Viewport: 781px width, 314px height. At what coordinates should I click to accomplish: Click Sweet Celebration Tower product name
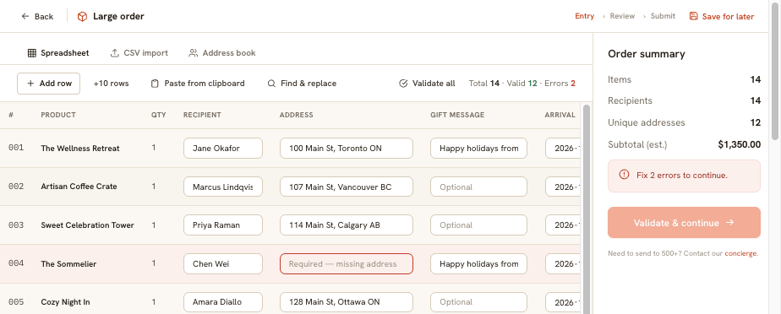pyautogui.click(x=87, y=225)
